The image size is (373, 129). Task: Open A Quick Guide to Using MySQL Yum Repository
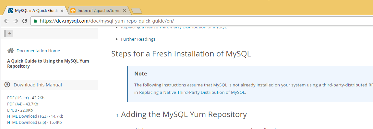pos(48,64)
